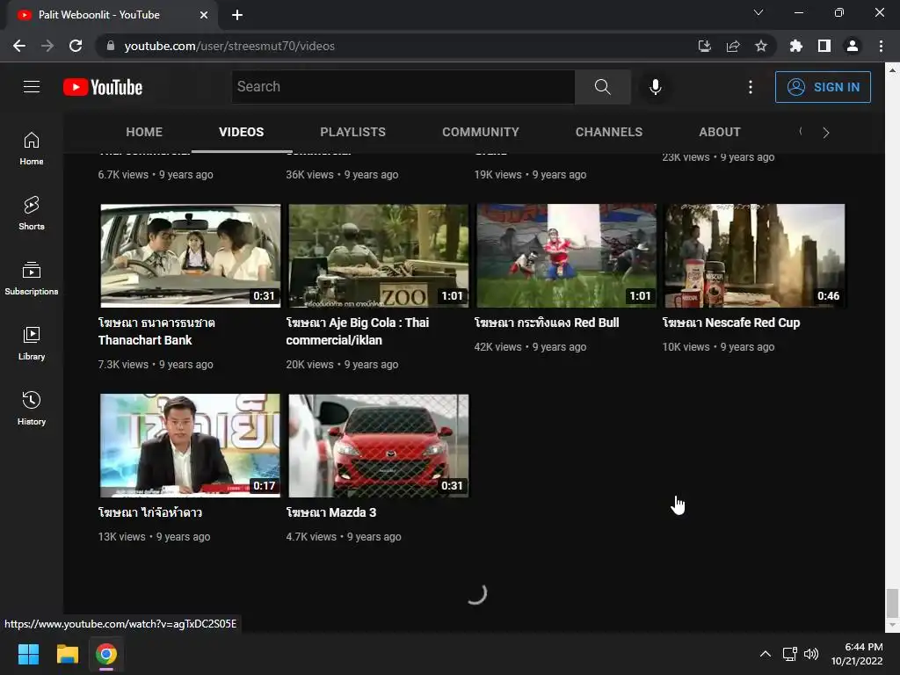Open Chrome three-dot menu
The image size is (900, 675).
(881, 46)
